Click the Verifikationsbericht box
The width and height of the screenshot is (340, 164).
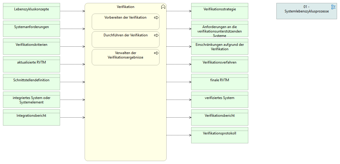coord(220,118)
